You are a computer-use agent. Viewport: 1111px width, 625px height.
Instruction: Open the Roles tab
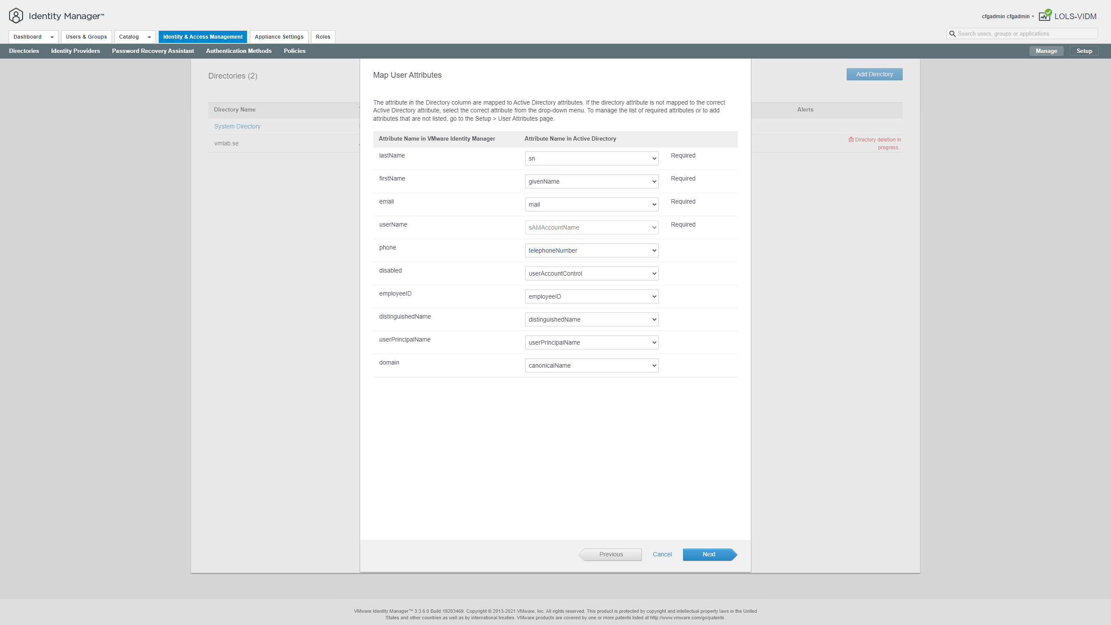(x=323, y=37)
